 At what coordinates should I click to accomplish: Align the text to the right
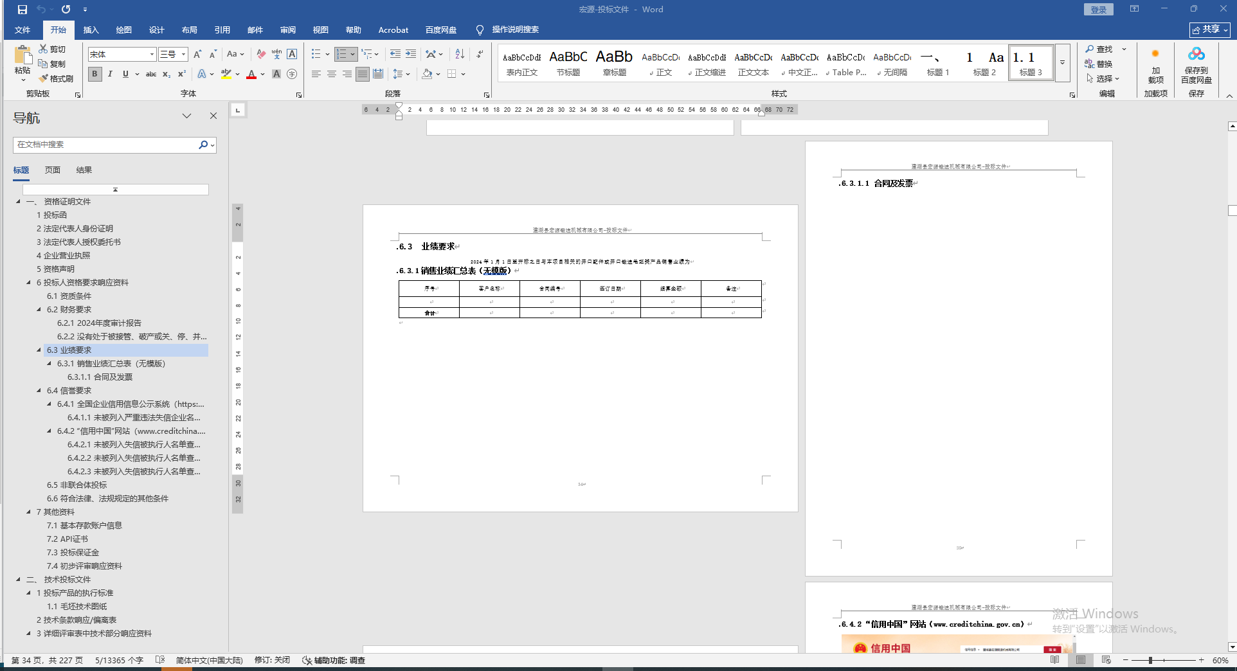[347, 74]
